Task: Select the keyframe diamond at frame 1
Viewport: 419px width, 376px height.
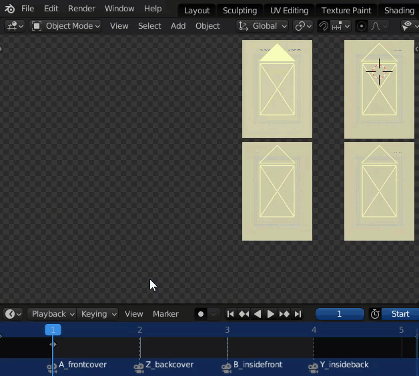Action: click(x=53, y=345)
